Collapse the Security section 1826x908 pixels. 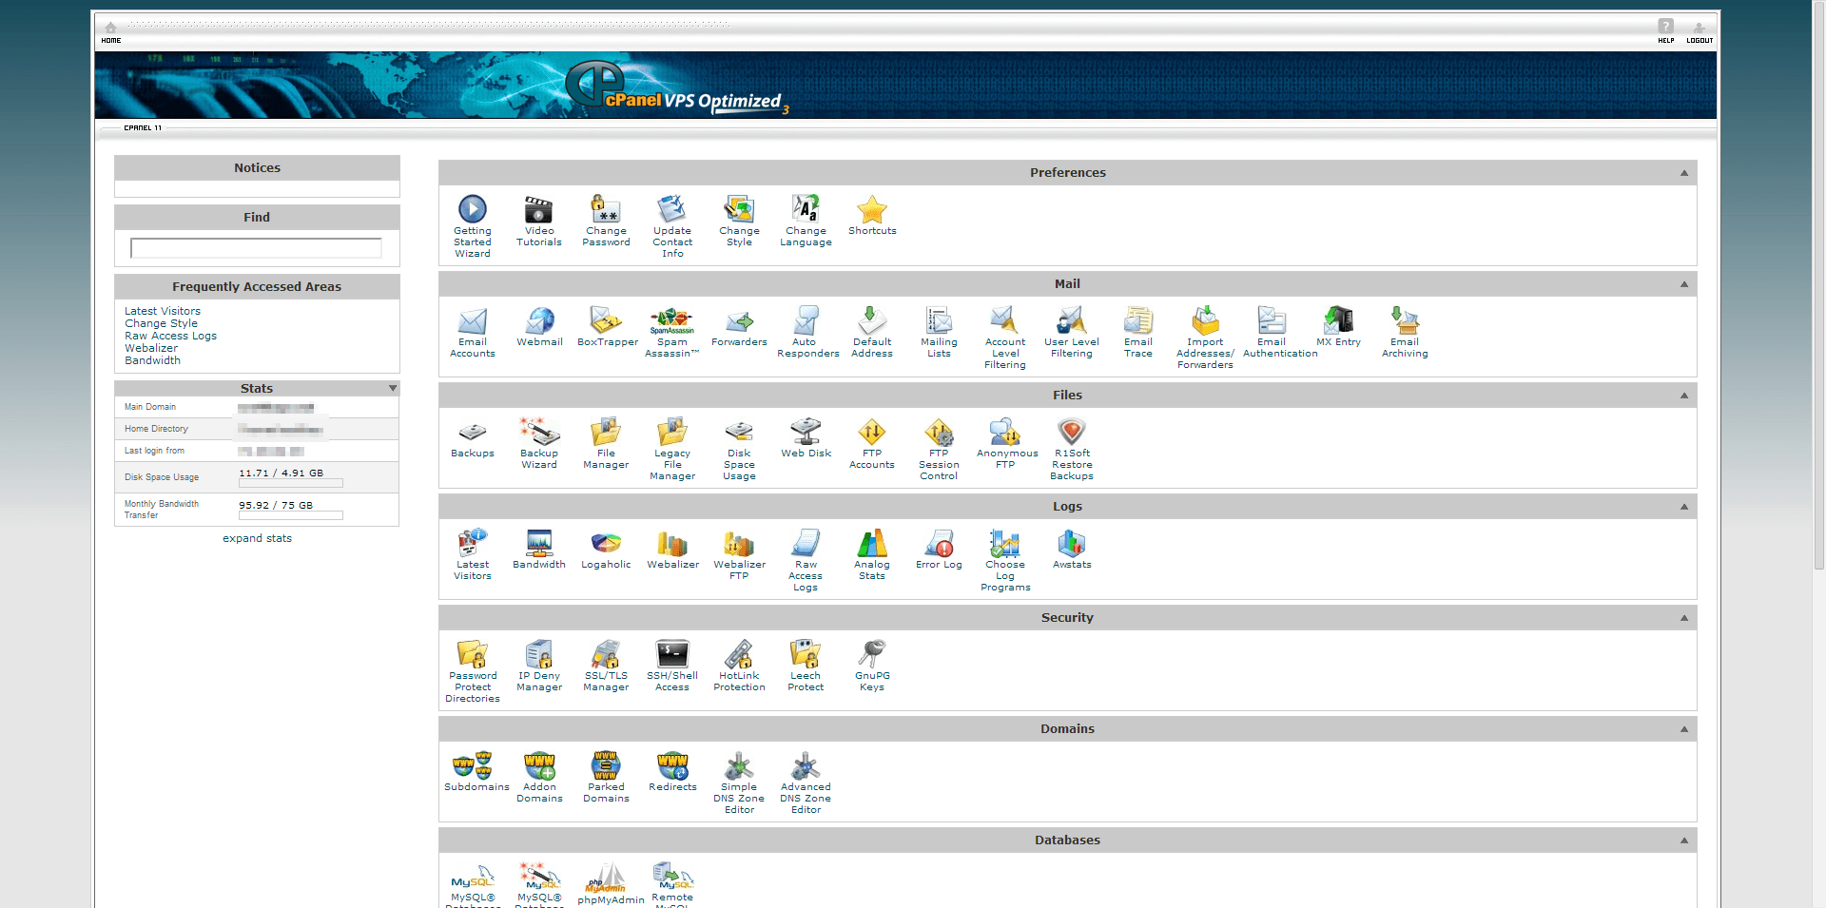coord(1683,618)
